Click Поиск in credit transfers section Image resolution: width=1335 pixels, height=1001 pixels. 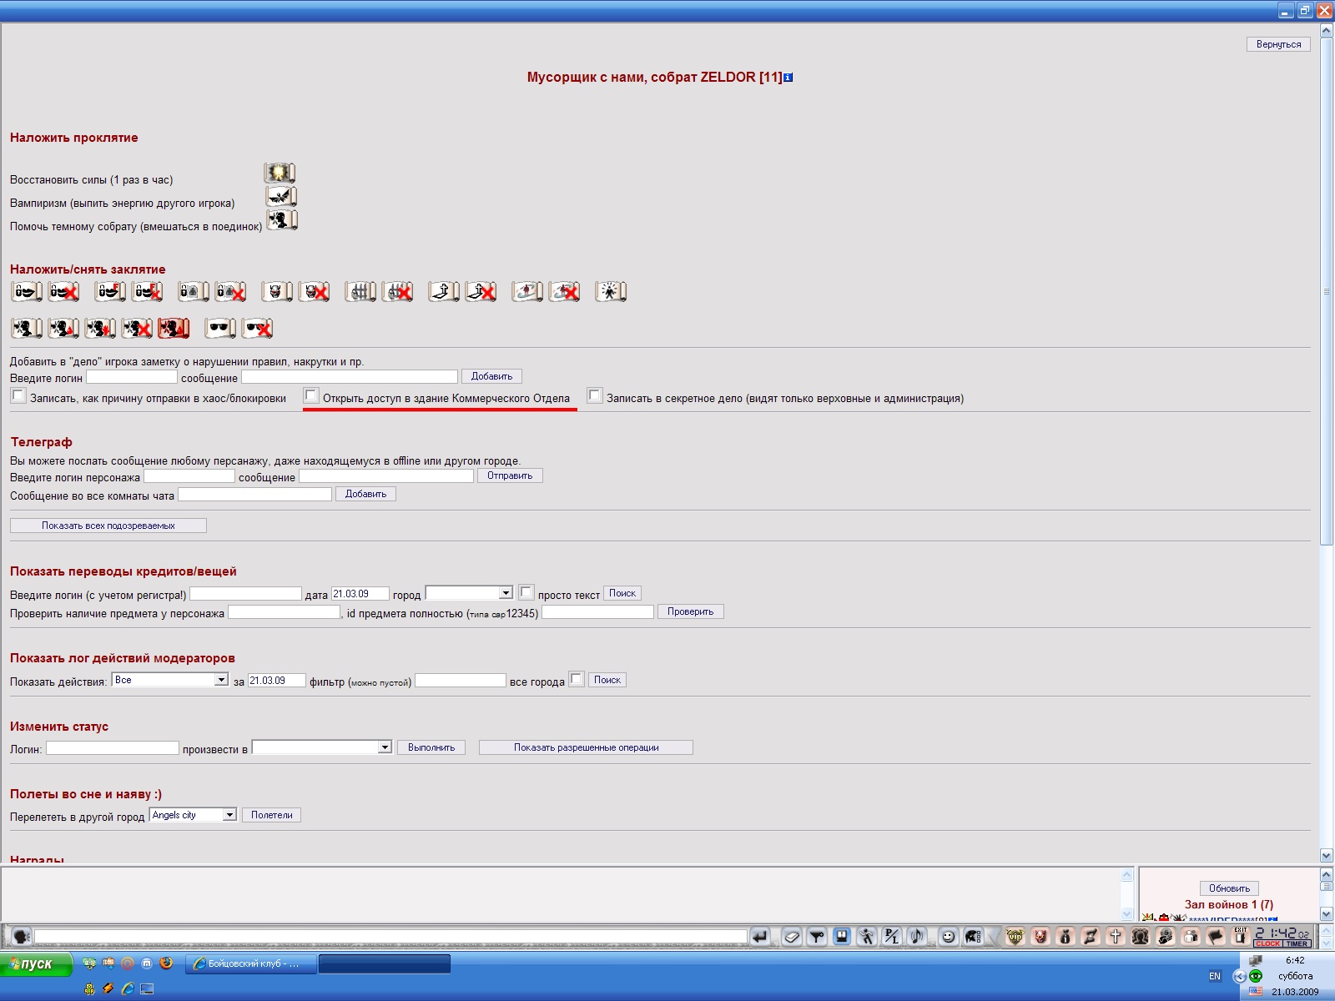click(x=622, y=593)
